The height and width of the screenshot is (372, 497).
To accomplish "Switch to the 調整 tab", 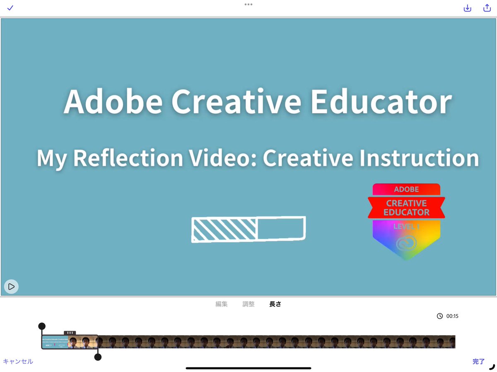I will click(x=248, y=304).
